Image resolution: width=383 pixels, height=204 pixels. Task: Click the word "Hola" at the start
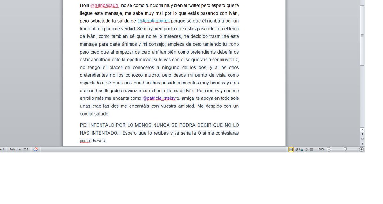[84, 5]
